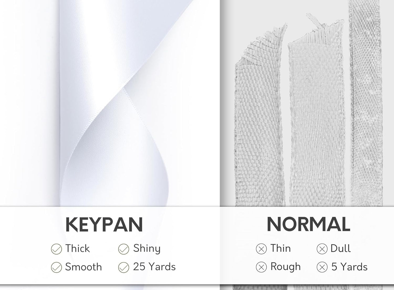Select the Dull label text
Image resolution: width=394 pixels, height=290 pixels.
tap(341, 249)
